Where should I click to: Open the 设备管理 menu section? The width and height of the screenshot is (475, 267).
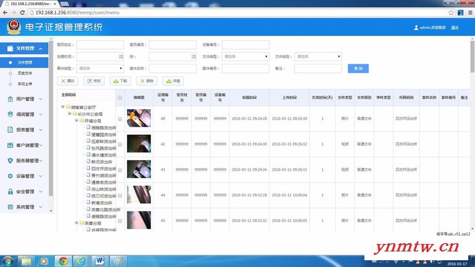(x=24, y=176)
